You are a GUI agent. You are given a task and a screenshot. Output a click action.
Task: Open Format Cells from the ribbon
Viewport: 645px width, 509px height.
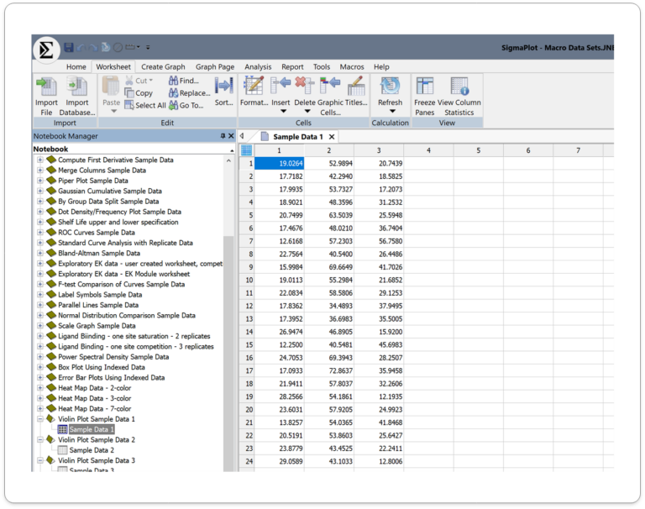(x=254, y=87)
